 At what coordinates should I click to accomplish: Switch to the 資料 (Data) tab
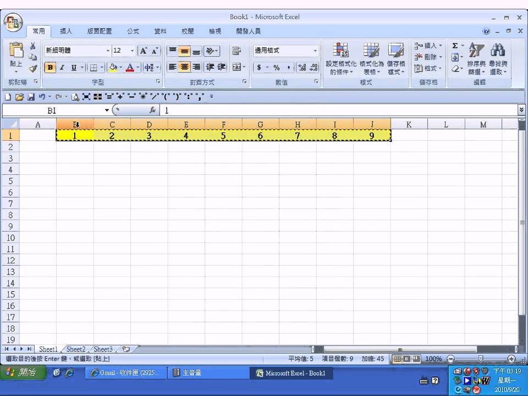pyautogui.click(x=160, y=31)
